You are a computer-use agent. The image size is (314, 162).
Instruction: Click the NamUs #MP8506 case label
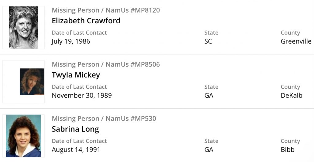(x=106, y=64)
